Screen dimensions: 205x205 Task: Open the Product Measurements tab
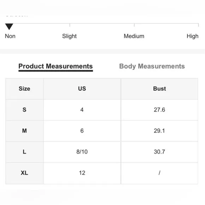point(56,66)
